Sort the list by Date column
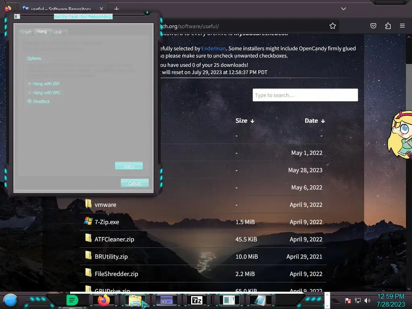The width and height of the screenshot is (412, 309). tap(315, 121)
